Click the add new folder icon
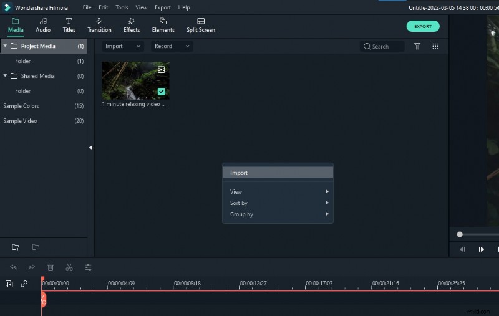The image size is (499, 316). point(15,247)
